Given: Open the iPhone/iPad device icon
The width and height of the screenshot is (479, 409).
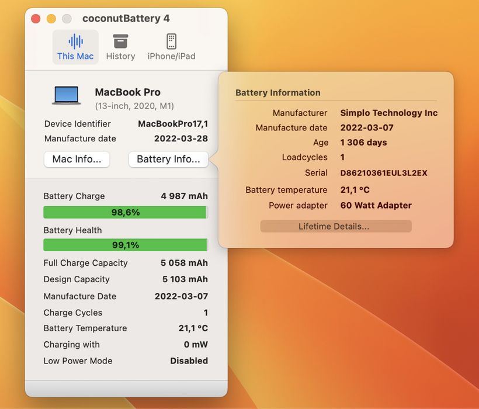Looking at the screenshot, I should pyautogui.click(x=171, y=41).
